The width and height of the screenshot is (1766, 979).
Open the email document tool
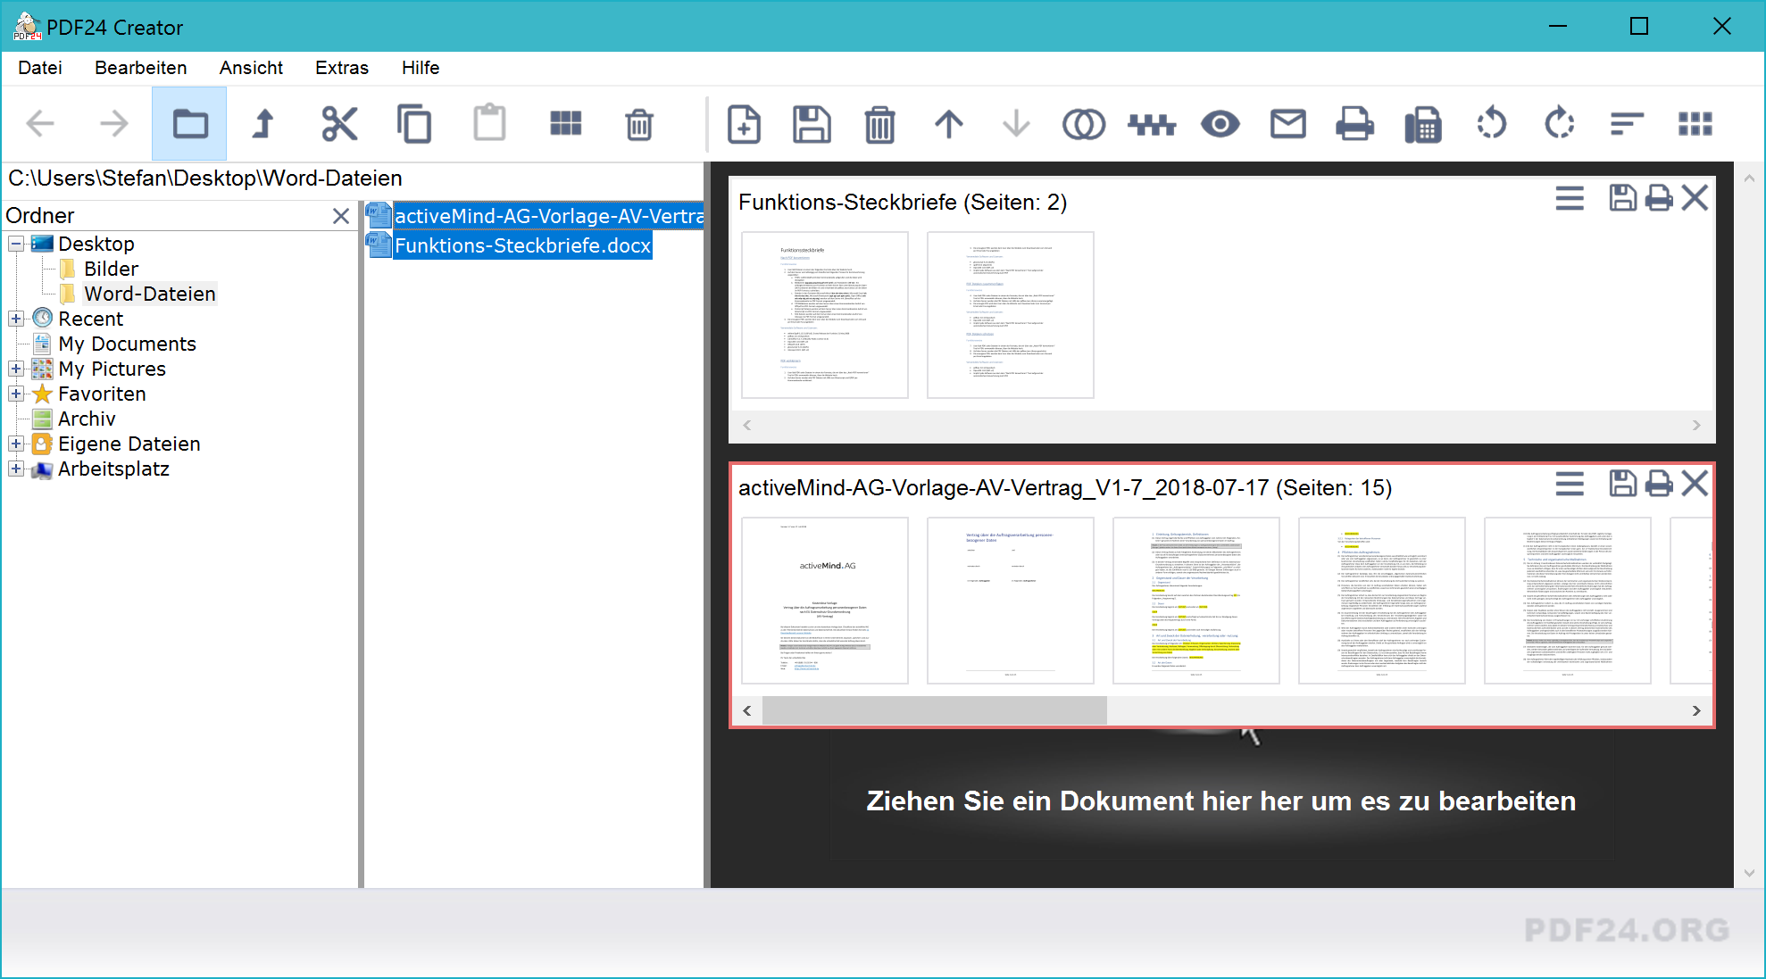tap(1287, 124)
